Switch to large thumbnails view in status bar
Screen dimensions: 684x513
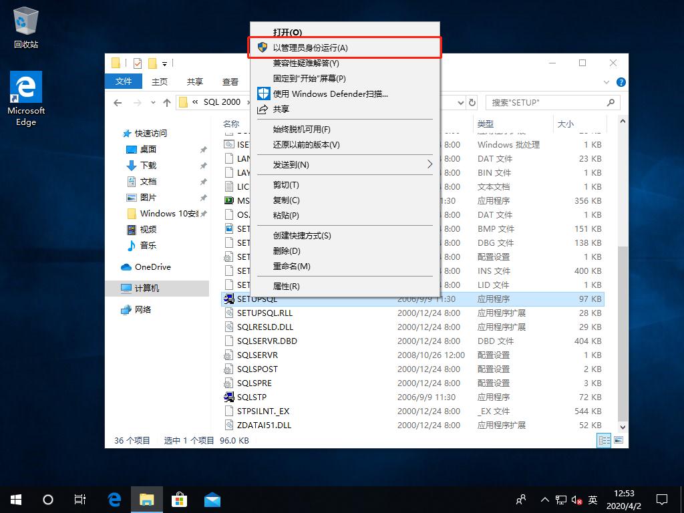[618, 440]
